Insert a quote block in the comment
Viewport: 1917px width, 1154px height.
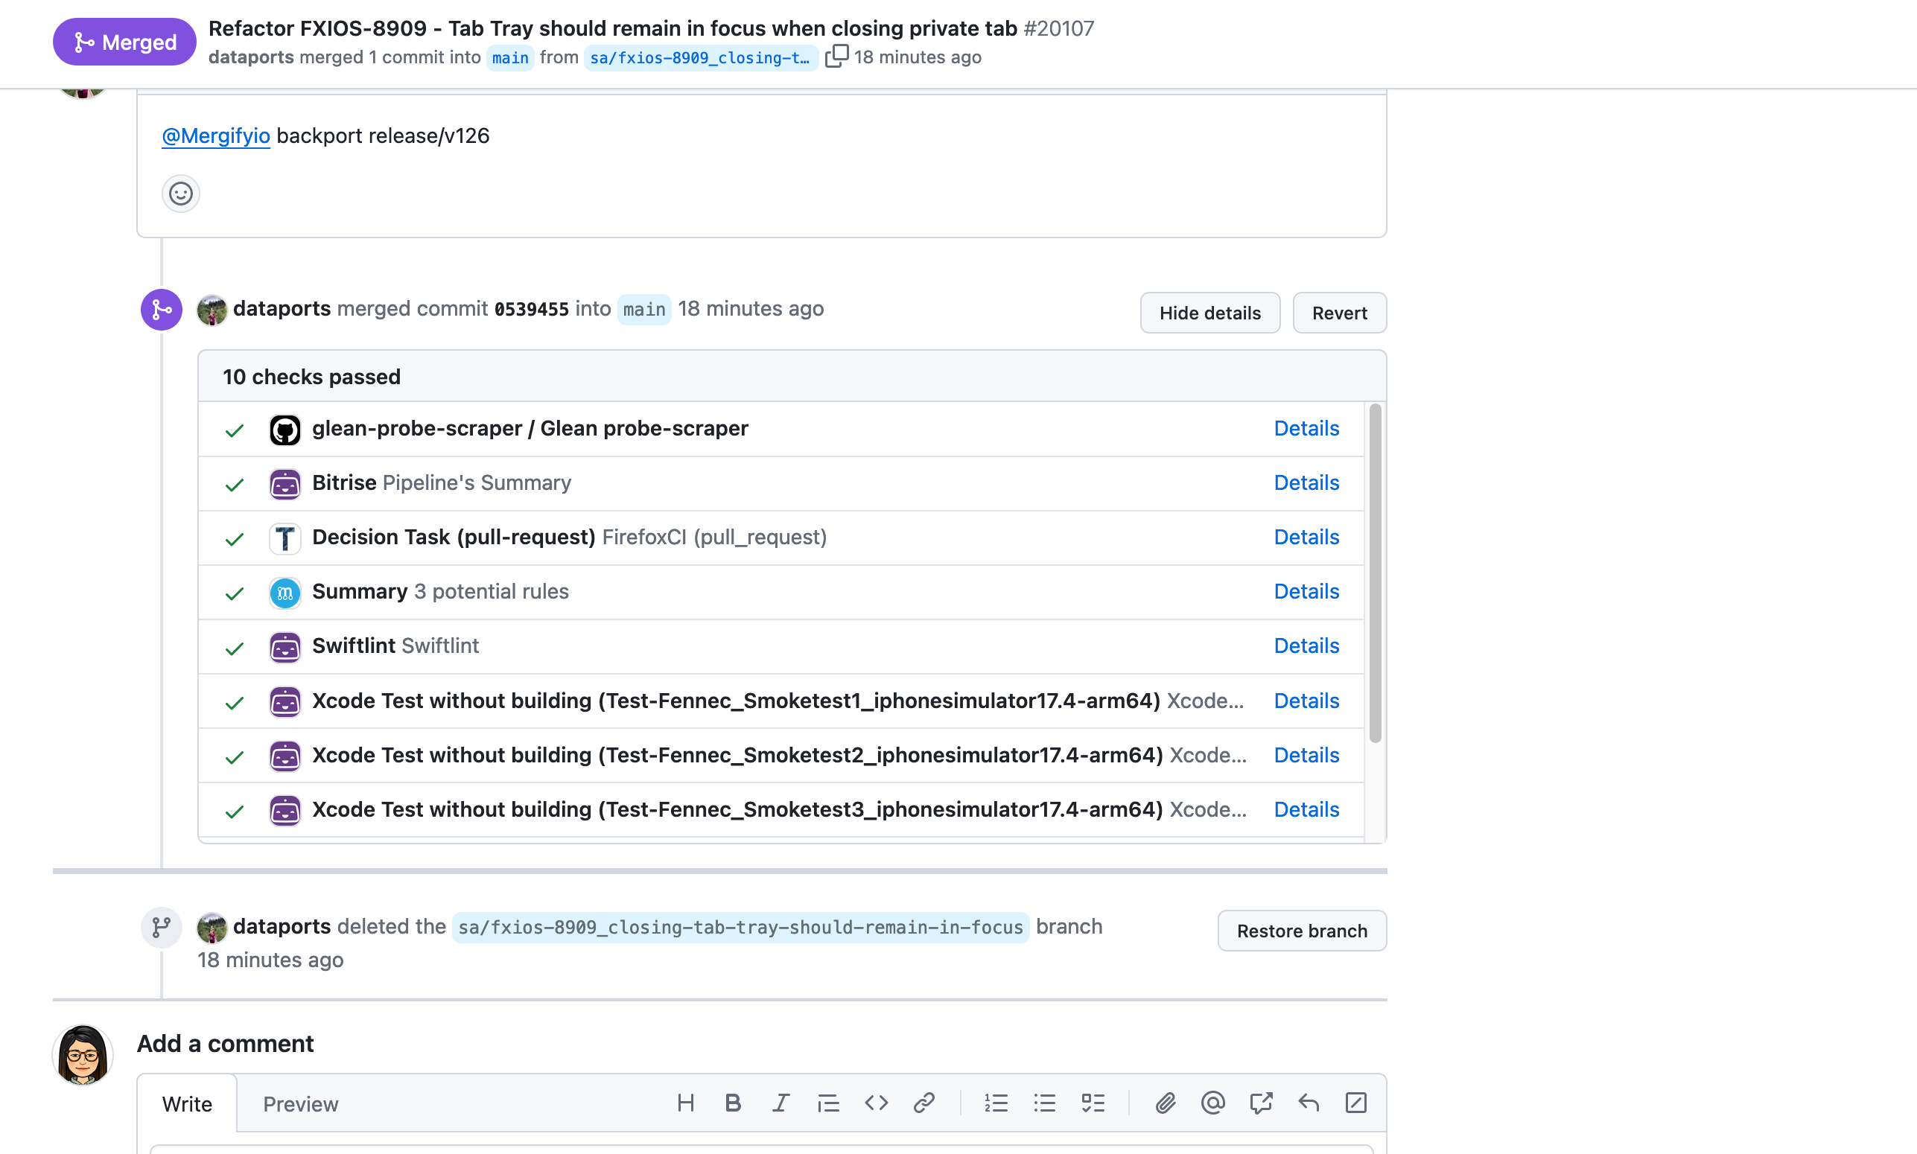click(827, 1103)
